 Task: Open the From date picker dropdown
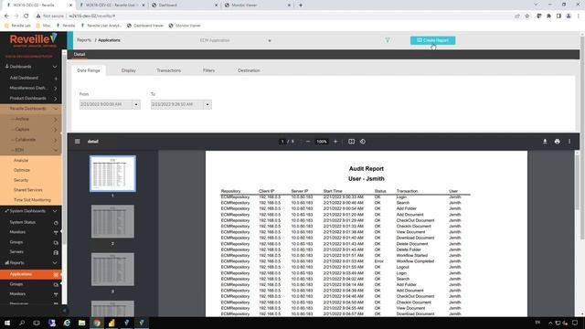tap(136, 104)
